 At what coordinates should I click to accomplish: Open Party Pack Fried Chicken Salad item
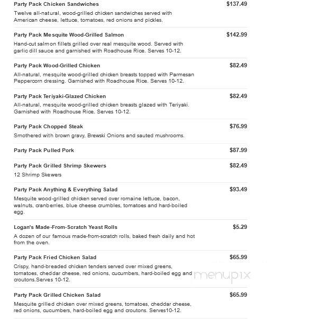click(x=55, y=258)
